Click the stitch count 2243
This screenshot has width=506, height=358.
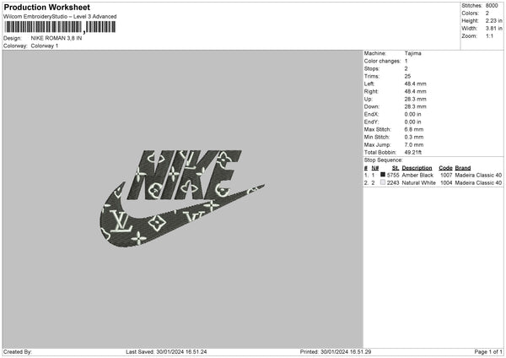pos(393,183)
